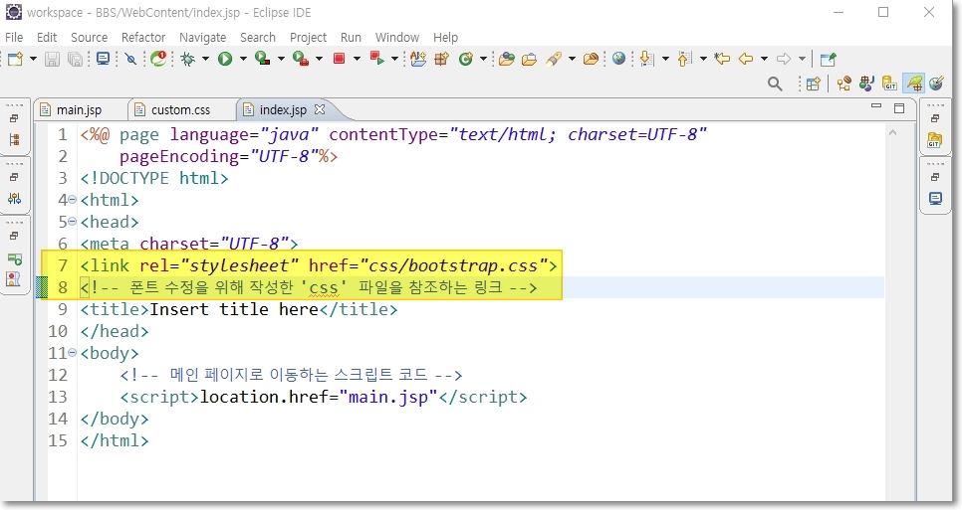This screenshot has height=510, width=962.
Task: Click the red Stop square icon
Action: [x=339, y=59]
